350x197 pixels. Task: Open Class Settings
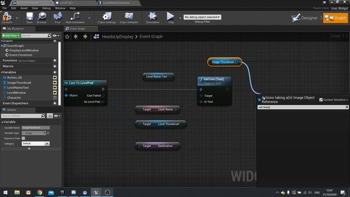click(x=107, y=18)
